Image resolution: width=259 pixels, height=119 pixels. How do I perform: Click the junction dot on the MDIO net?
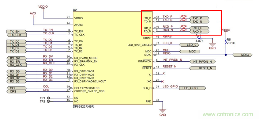point(226,55)
